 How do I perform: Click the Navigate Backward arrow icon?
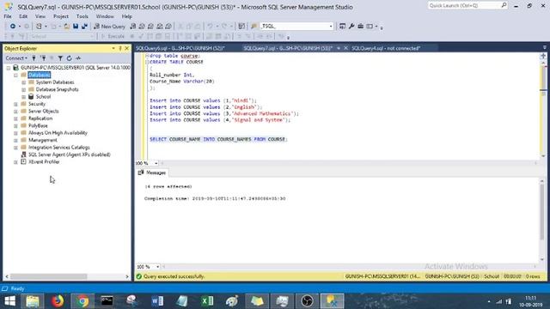(x=13, y=27)
